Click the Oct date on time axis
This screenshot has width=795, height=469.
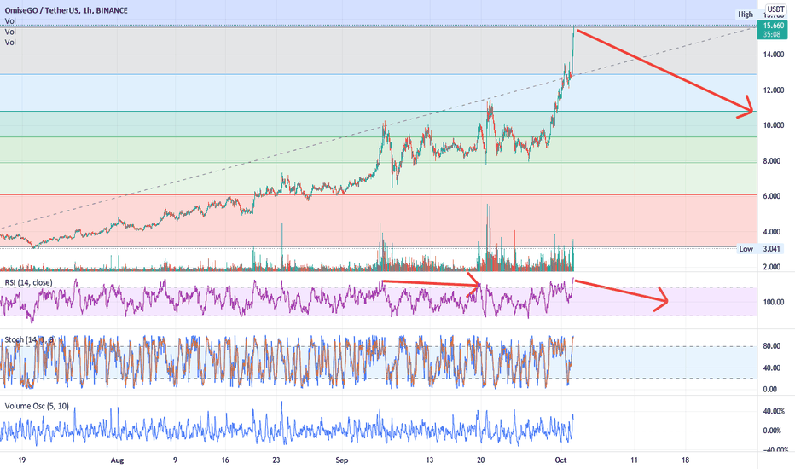[560, 460]
